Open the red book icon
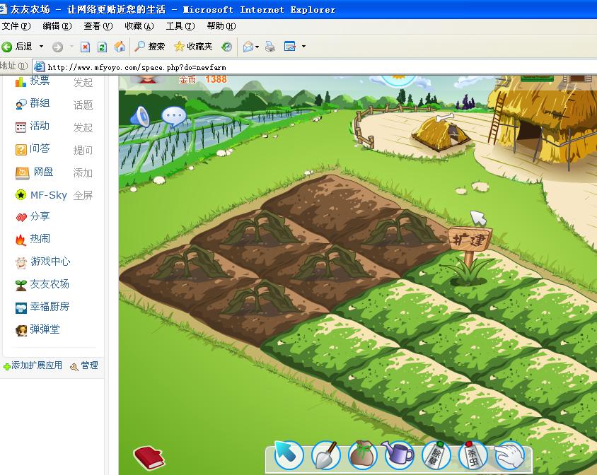The height and width of the screenshot is (475, 597). [149, 457]
